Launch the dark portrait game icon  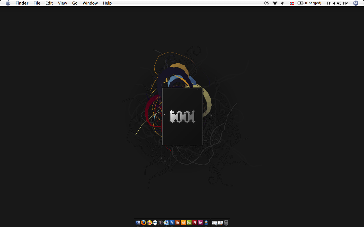point(161,223)
